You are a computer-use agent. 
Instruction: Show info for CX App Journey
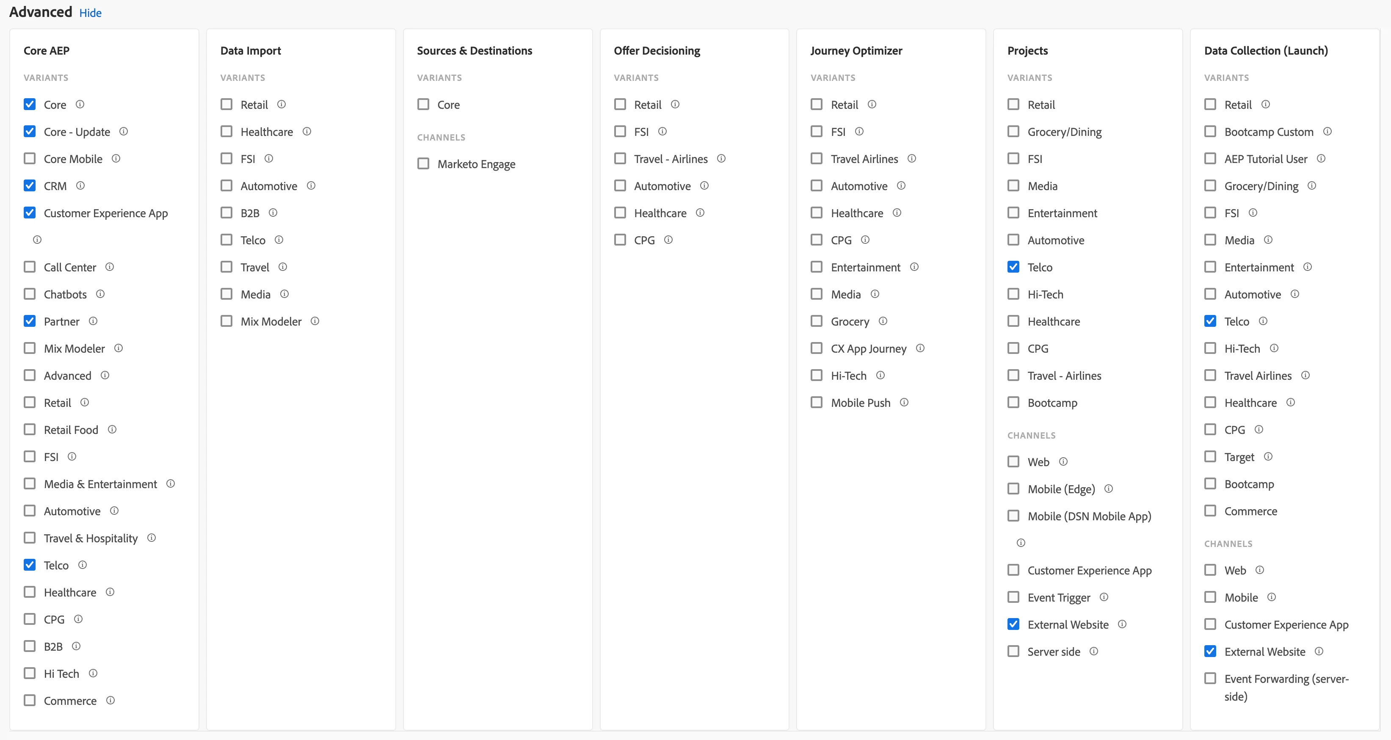921,348
